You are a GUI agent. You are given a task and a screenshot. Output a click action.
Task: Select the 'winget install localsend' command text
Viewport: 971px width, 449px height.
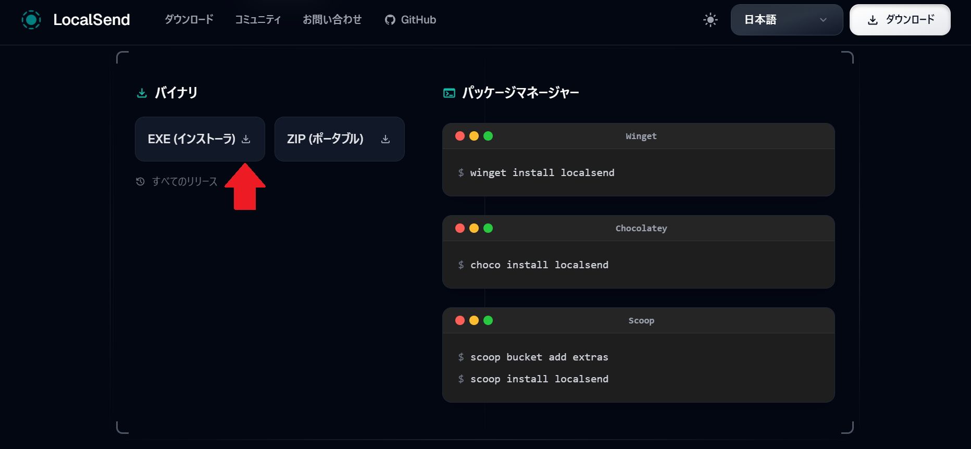pos(542,173)
